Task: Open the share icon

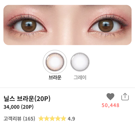Action: pos(125,97)
